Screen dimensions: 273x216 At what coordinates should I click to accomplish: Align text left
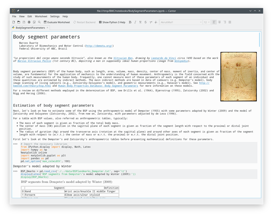pos(214,22)
